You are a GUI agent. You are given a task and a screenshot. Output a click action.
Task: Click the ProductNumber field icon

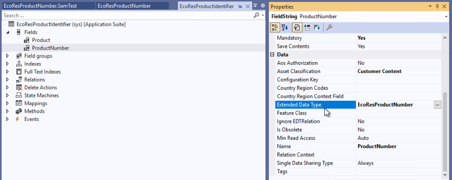26,48
